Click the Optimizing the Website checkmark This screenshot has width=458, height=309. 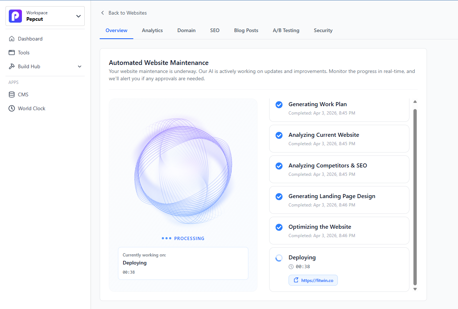pyautogui.click(x=279, y=227)
